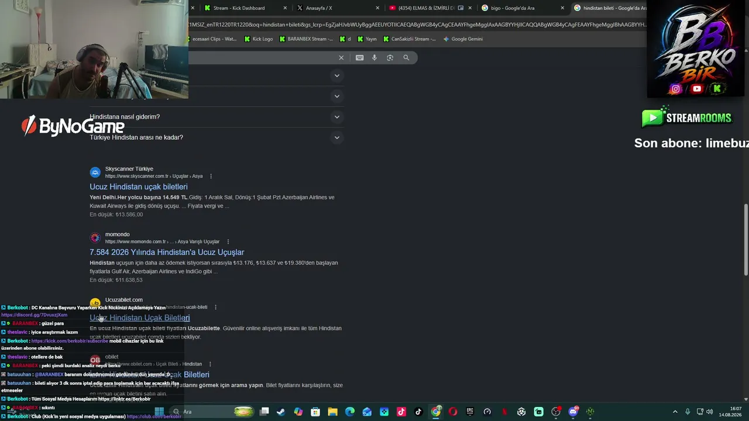749x421 pixels.
Task: Open File Explorer from the taskbar
Action: click(332, 412)
